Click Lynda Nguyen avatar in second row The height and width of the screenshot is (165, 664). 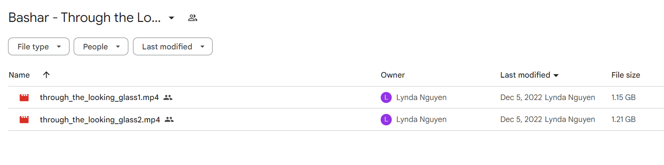tap(386, 119)
